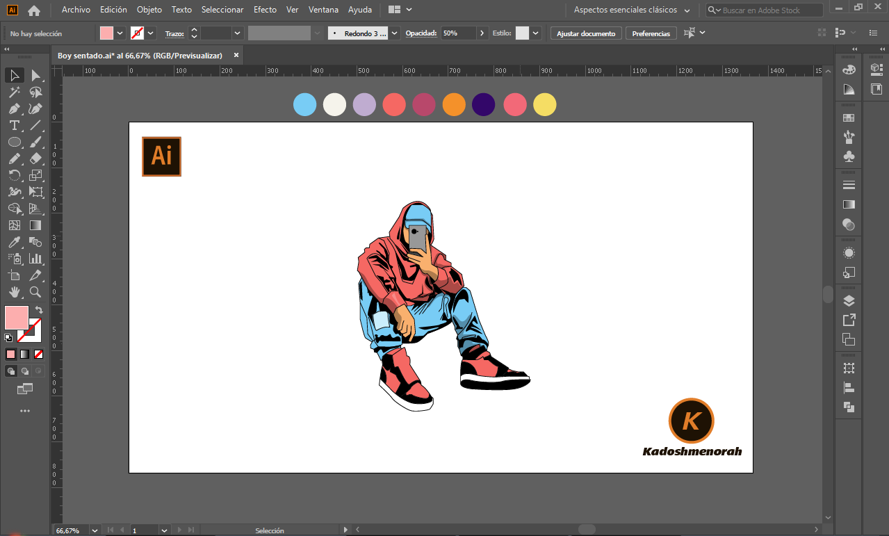Select the Type tool
This screenshot has height=536, width=889.
click(x=15, y=125)
